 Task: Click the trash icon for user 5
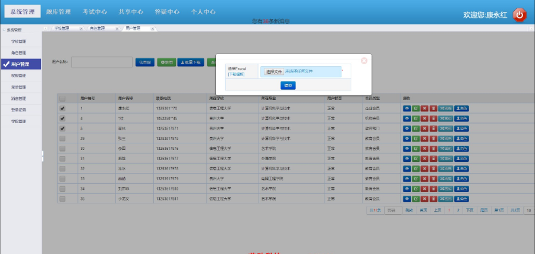(x=433, y=128)
